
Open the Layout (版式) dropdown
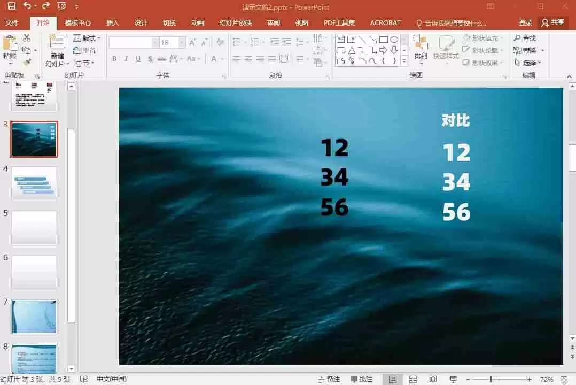[87, 38]
